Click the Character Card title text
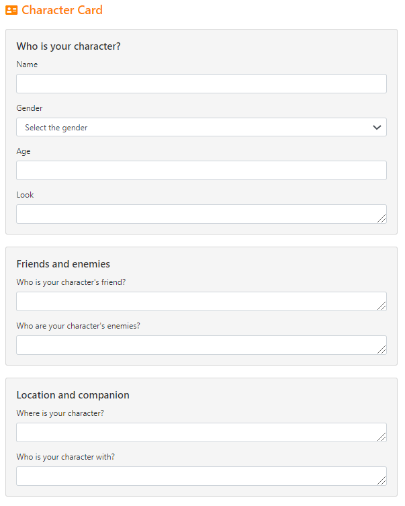 pyautogui.click(x=62, y=10)
